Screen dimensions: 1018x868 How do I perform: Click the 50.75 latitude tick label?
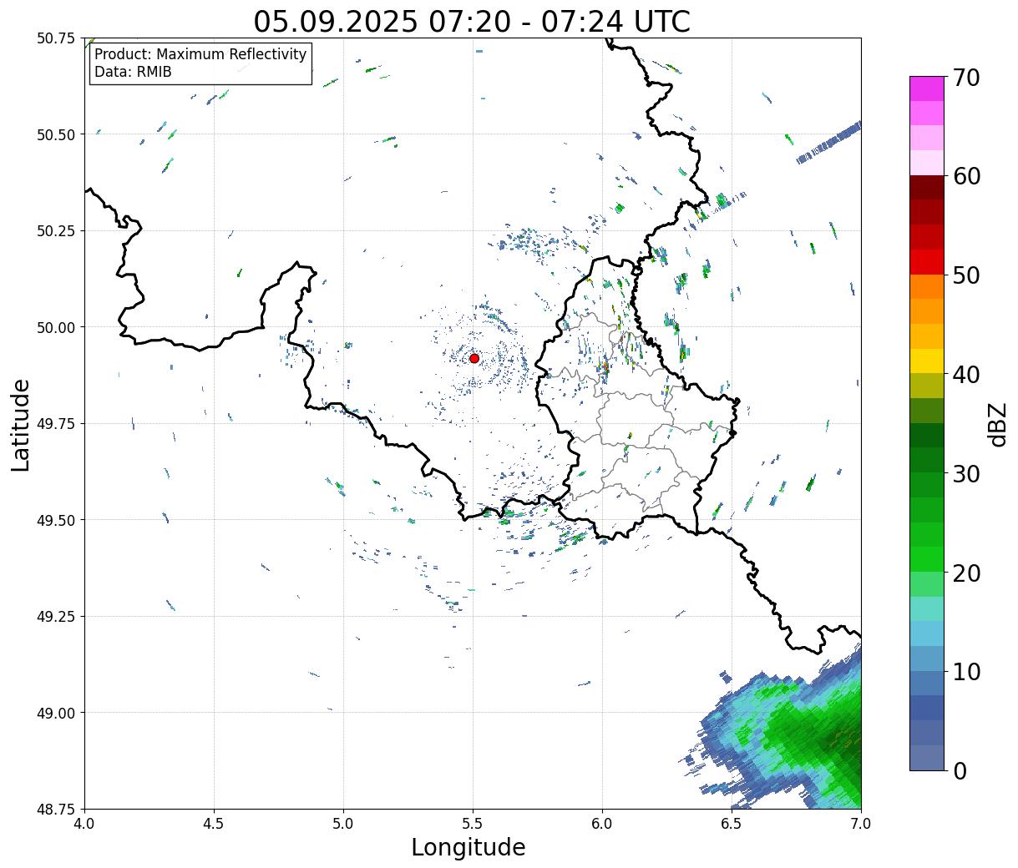click(56, 38)
